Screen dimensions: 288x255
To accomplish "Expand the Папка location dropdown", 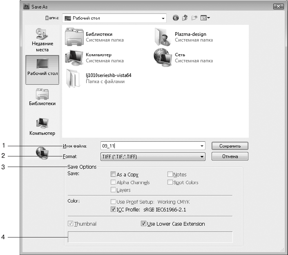I will pos(163,18).
